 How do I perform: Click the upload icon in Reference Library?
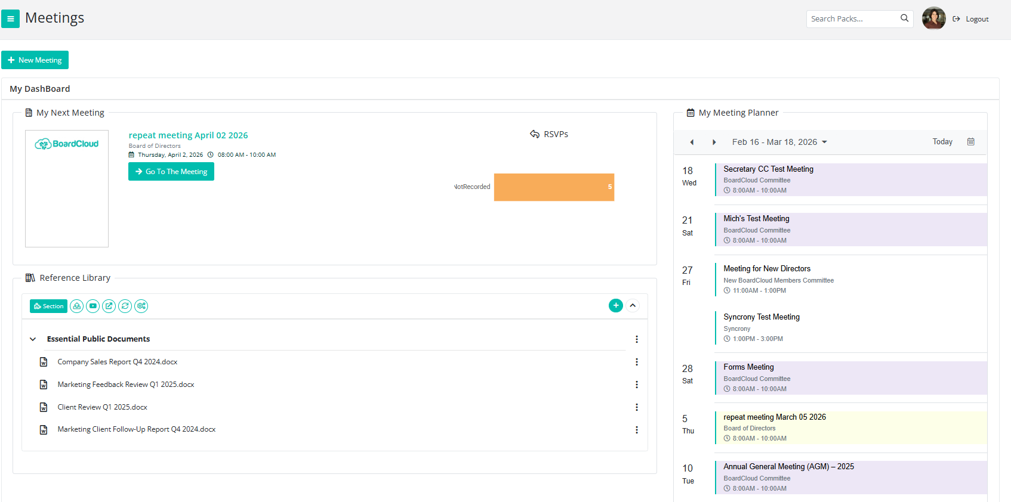tap(76, 306)
